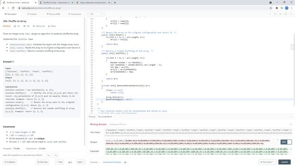Switch to the Testcase tab
The image size is (295, 166).
click(92, 117)
